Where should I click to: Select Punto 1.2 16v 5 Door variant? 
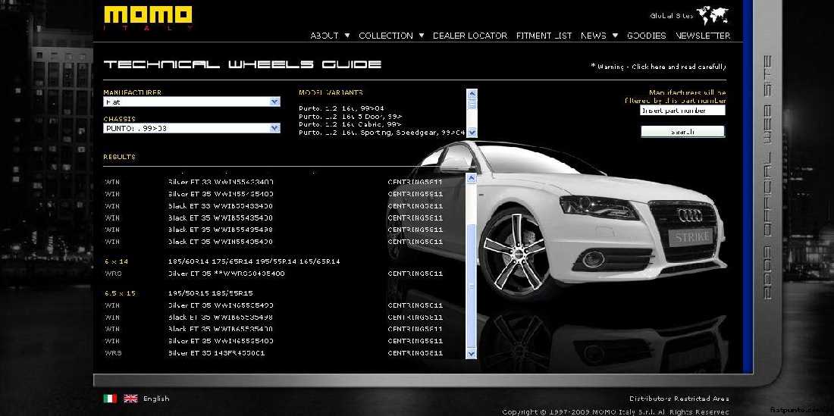click(350, 117)
